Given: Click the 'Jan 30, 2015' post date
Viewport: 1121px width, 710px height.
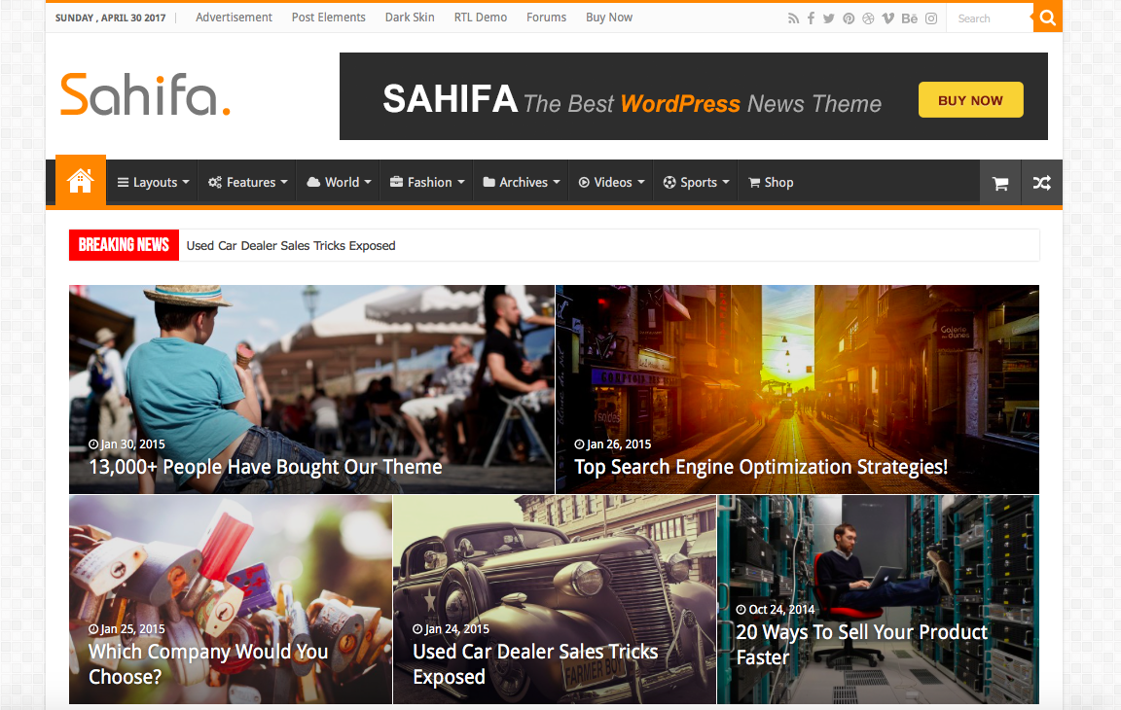Looking at the screenshot, I should pyautogui.click(x=127, y=444).
